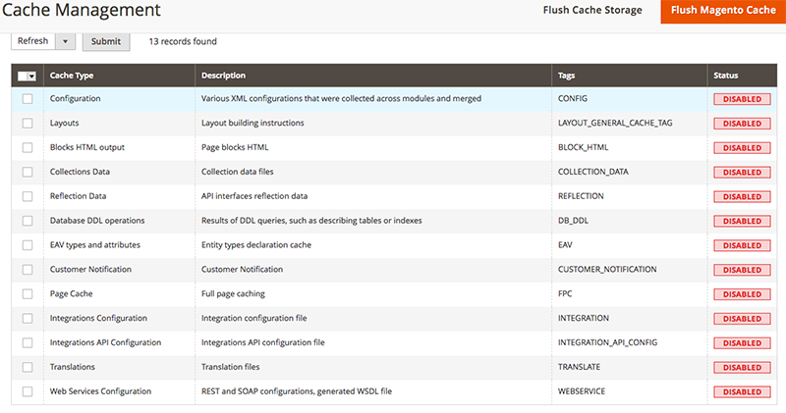Check the Configuration cache type checkbox
786x413 pixels.
pyautogui.click(x=28, y=99)
